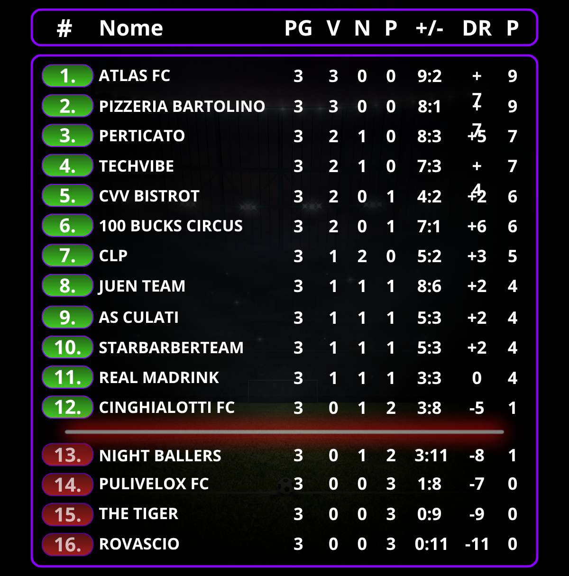
Task: Sort by the DR column header
Action: coord(477,28)
